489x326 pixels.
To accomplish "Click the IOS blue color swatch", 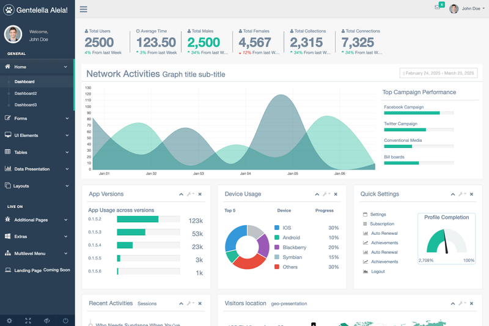I will 277,228.
